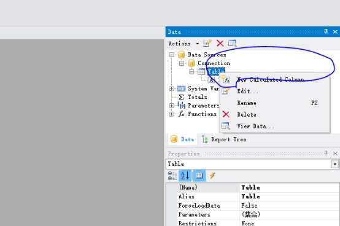This screenshot has height=226, width=340.
Task: Open the Table object dropdown in Properties
Action: pos(334,164)
